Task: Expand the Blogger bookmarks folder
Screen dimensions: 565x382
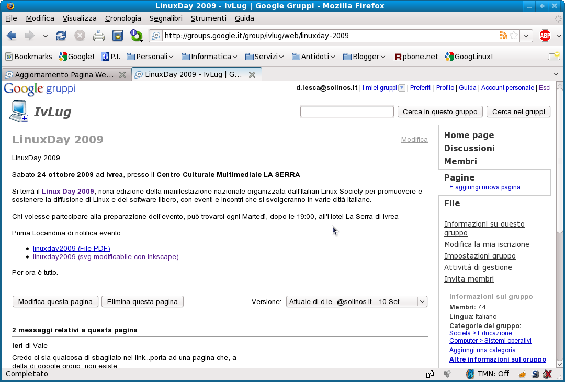Action: [364, 57]
